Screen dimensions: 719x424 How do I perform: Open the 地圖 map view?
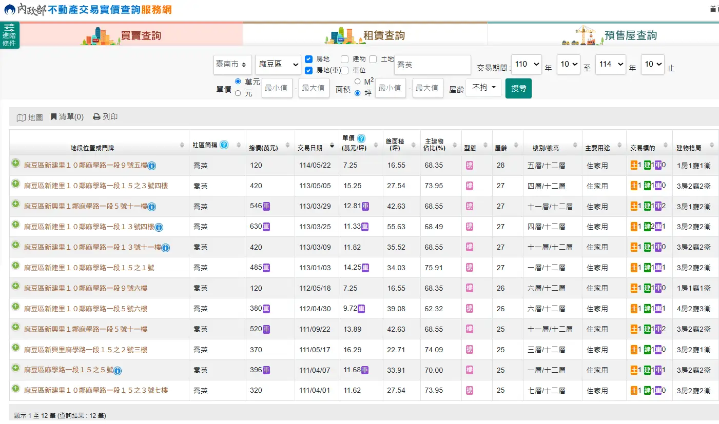coord(30,117)
